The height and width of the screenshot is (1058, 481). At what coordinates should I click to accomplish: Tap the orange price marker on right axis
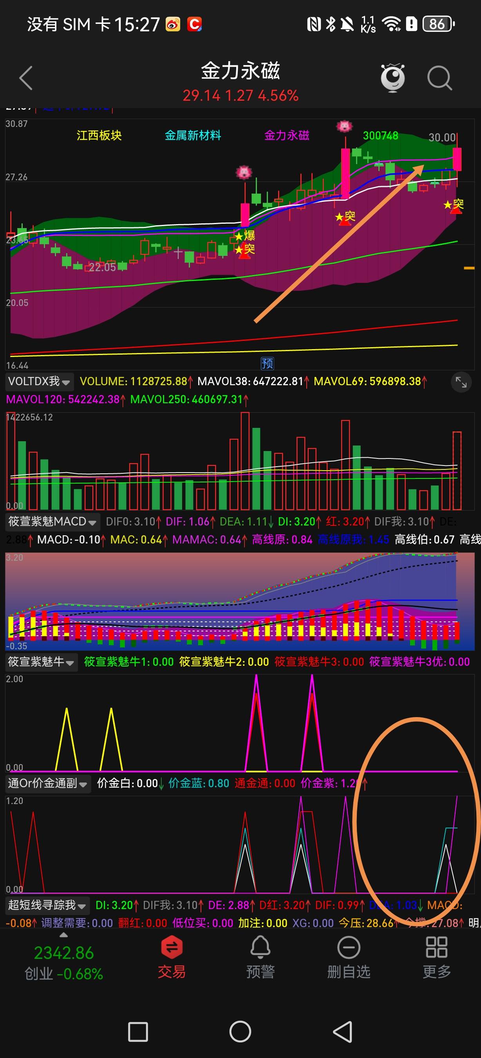click(x=469, y=268)
